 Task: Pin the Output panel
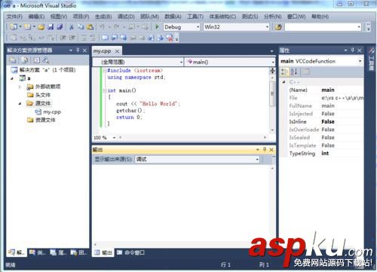pyautogui.click(x=265, y=149)
